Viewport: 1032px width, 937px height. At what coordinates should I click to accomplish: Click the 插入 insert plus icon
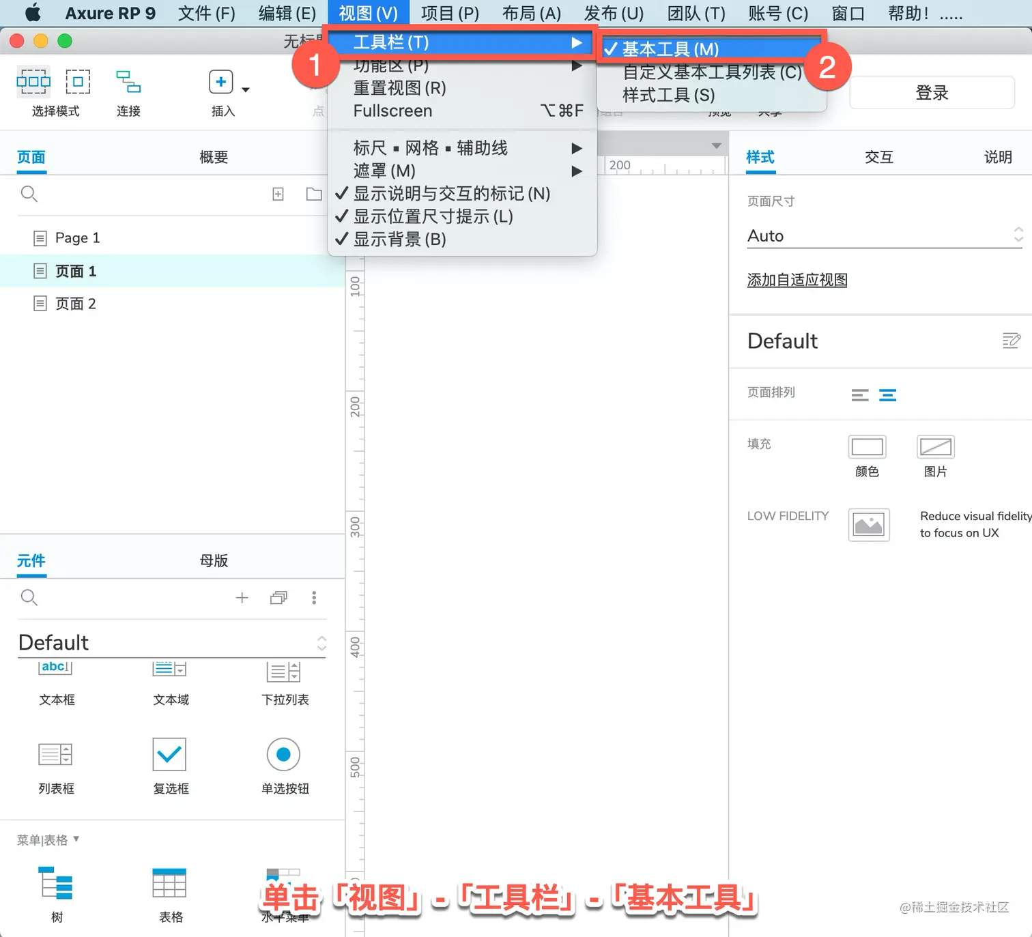(x=221, y=82)
